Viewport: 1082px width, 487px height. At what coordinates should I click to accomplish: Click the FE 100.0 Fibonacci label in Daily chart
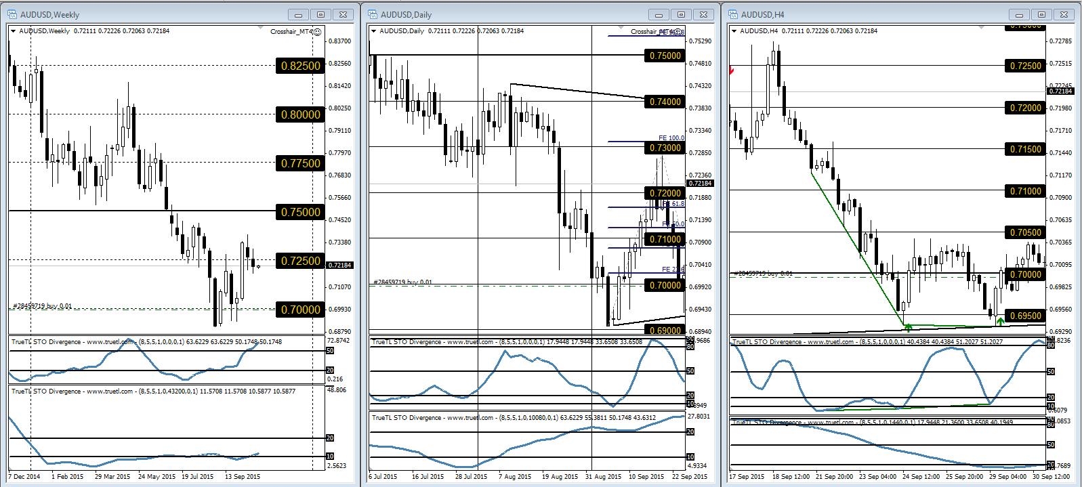(x=671, y=137)
